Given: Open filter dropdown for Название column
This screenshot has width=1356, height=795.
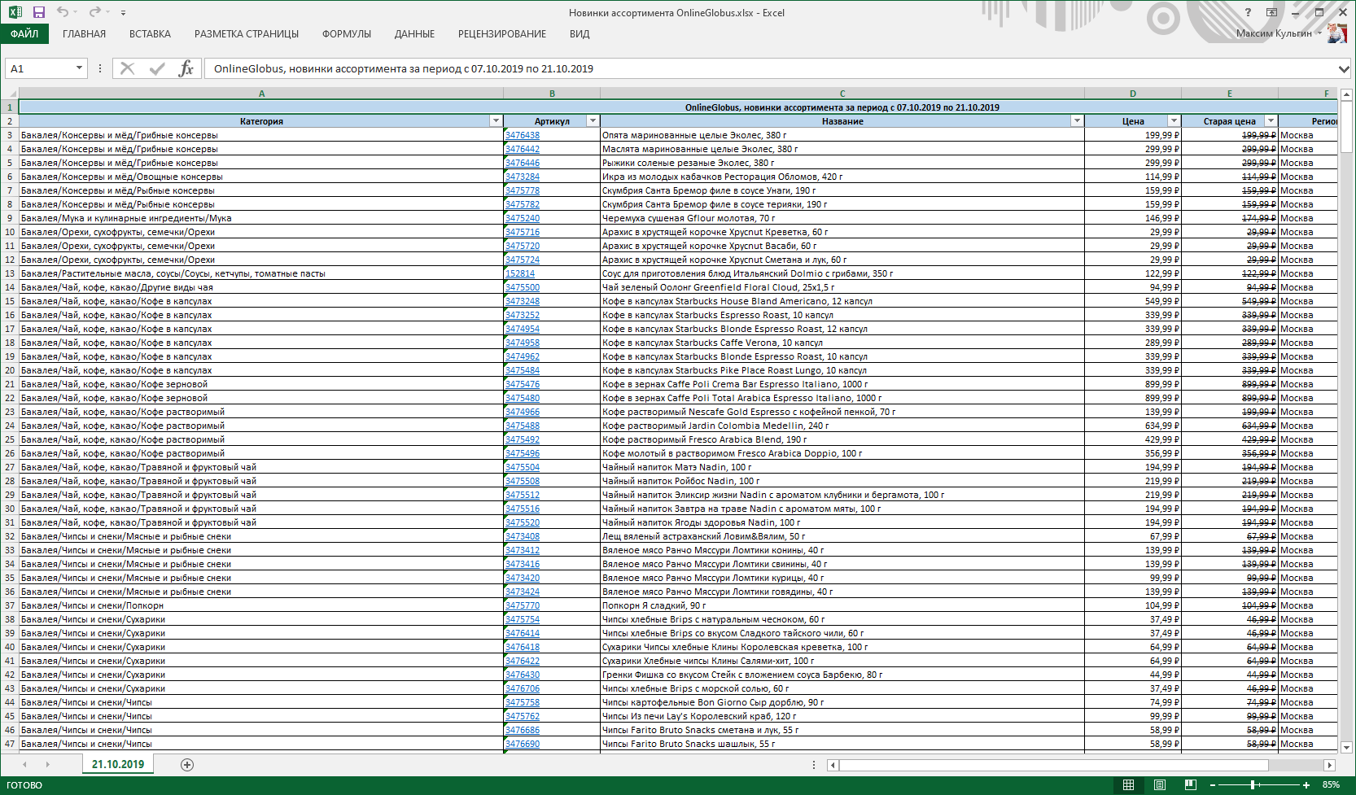Looking at the screenshot, I should 1077,121.
